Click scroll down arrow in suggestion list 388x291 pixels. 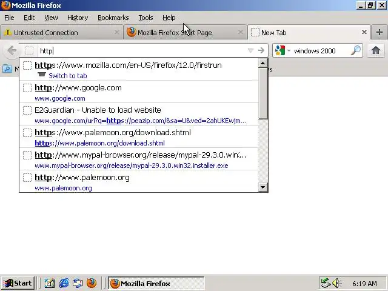tap(263, 187)
